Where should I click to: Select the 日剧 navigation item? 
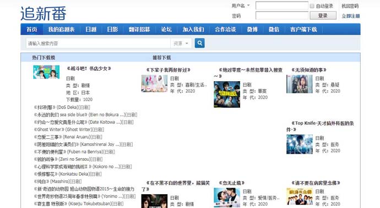(x=91, y=30)
